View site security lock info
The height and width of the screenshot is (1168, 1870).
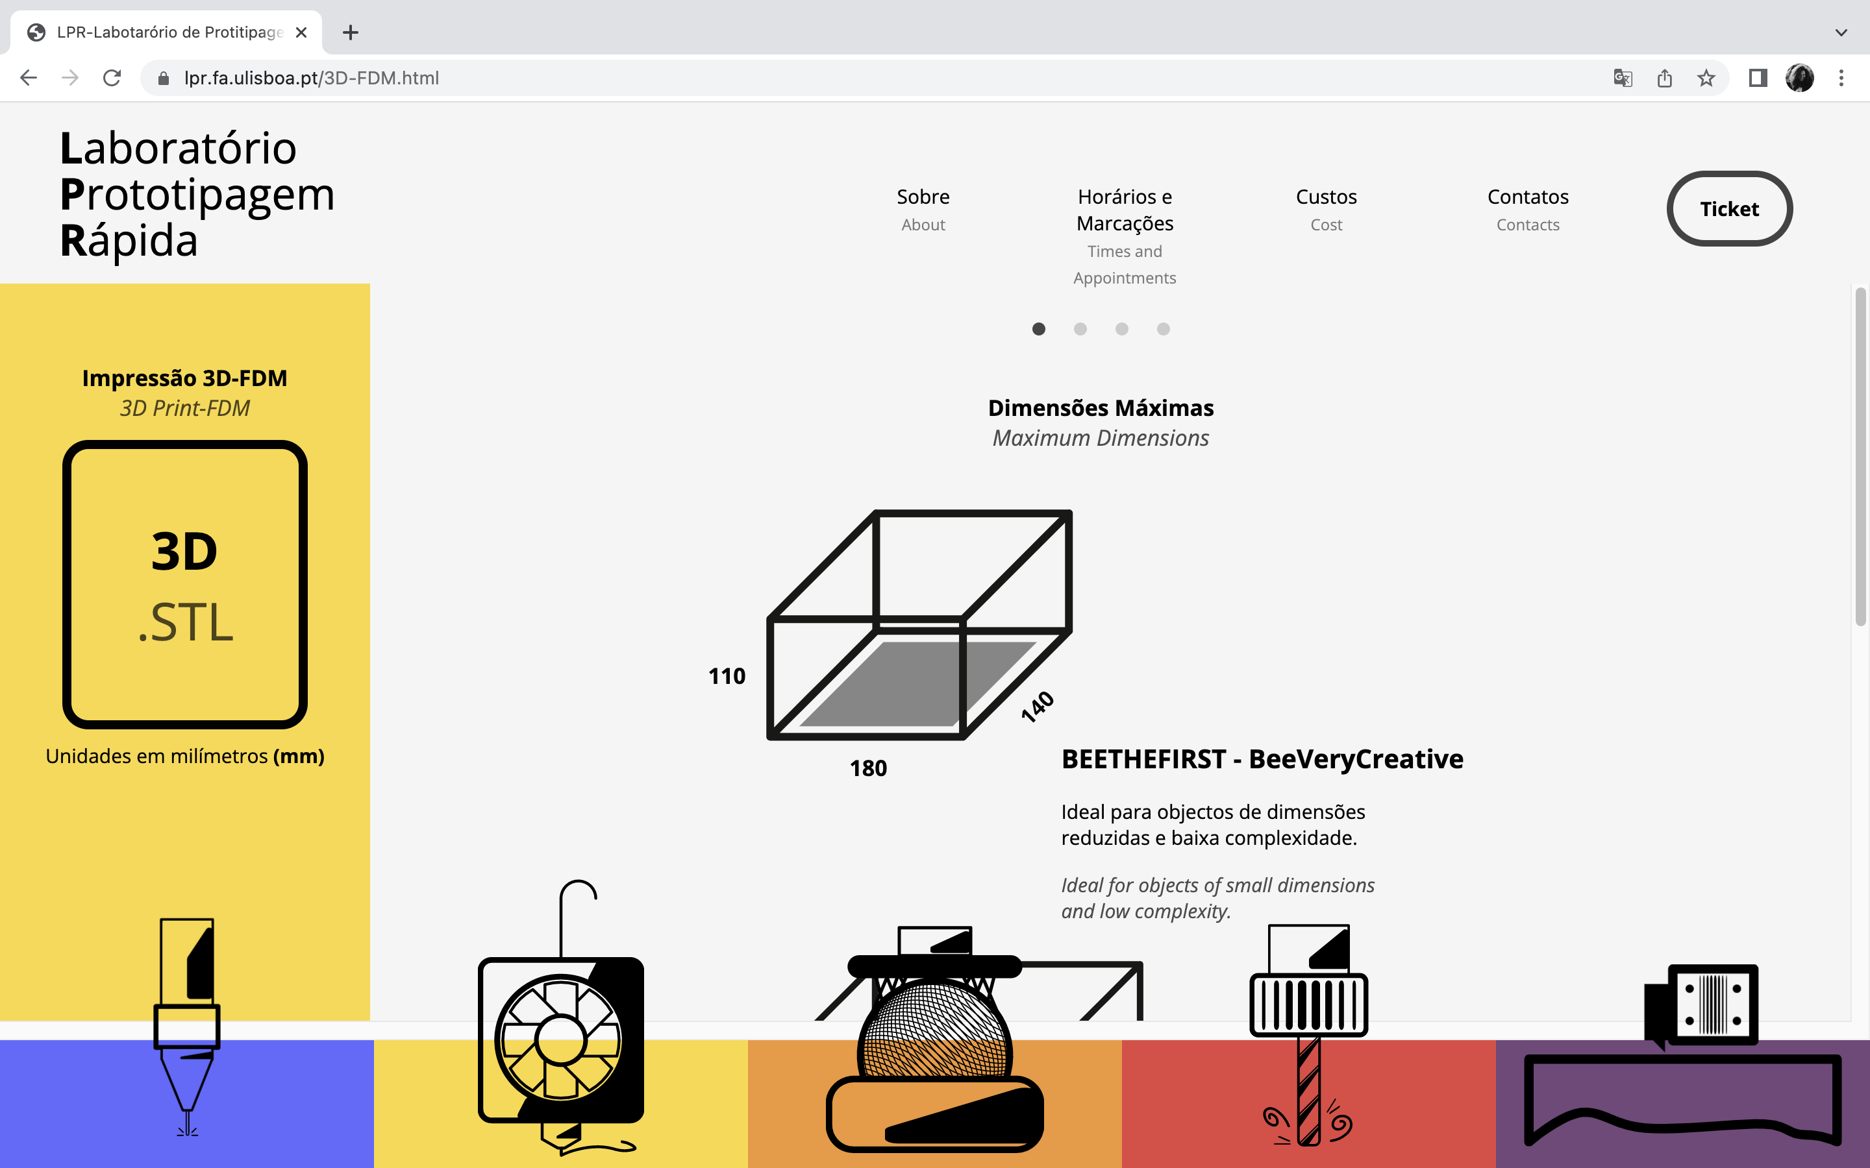tap(163, 78)
